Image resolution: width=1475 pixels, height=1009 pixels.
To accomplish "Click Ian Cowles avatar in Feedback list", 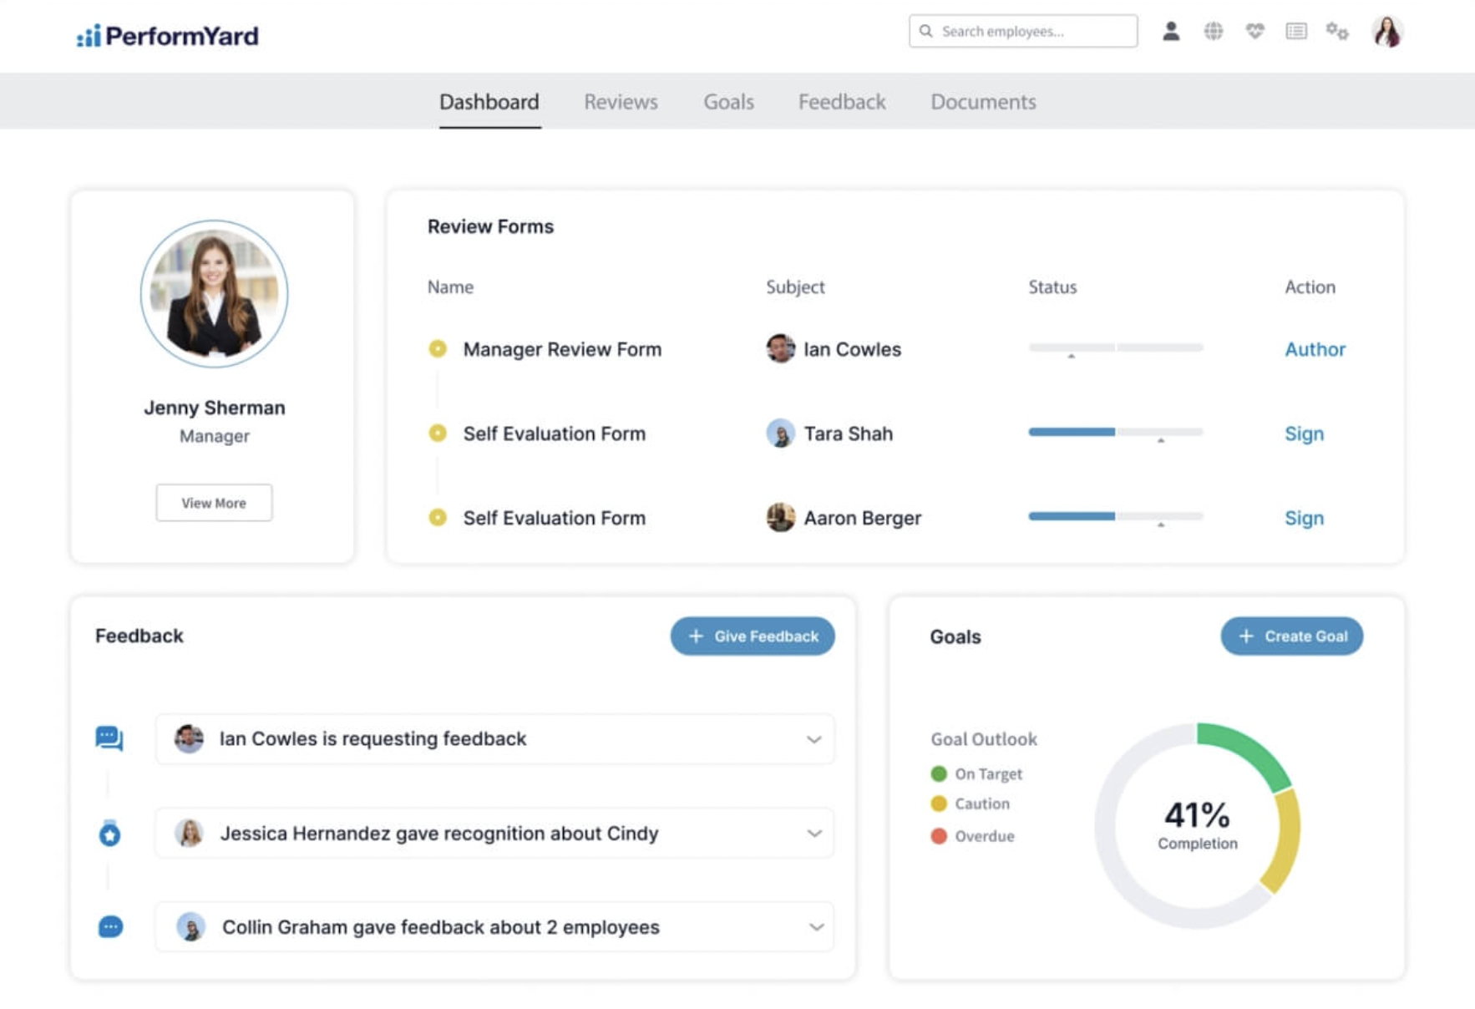I will tap(189, 738).
